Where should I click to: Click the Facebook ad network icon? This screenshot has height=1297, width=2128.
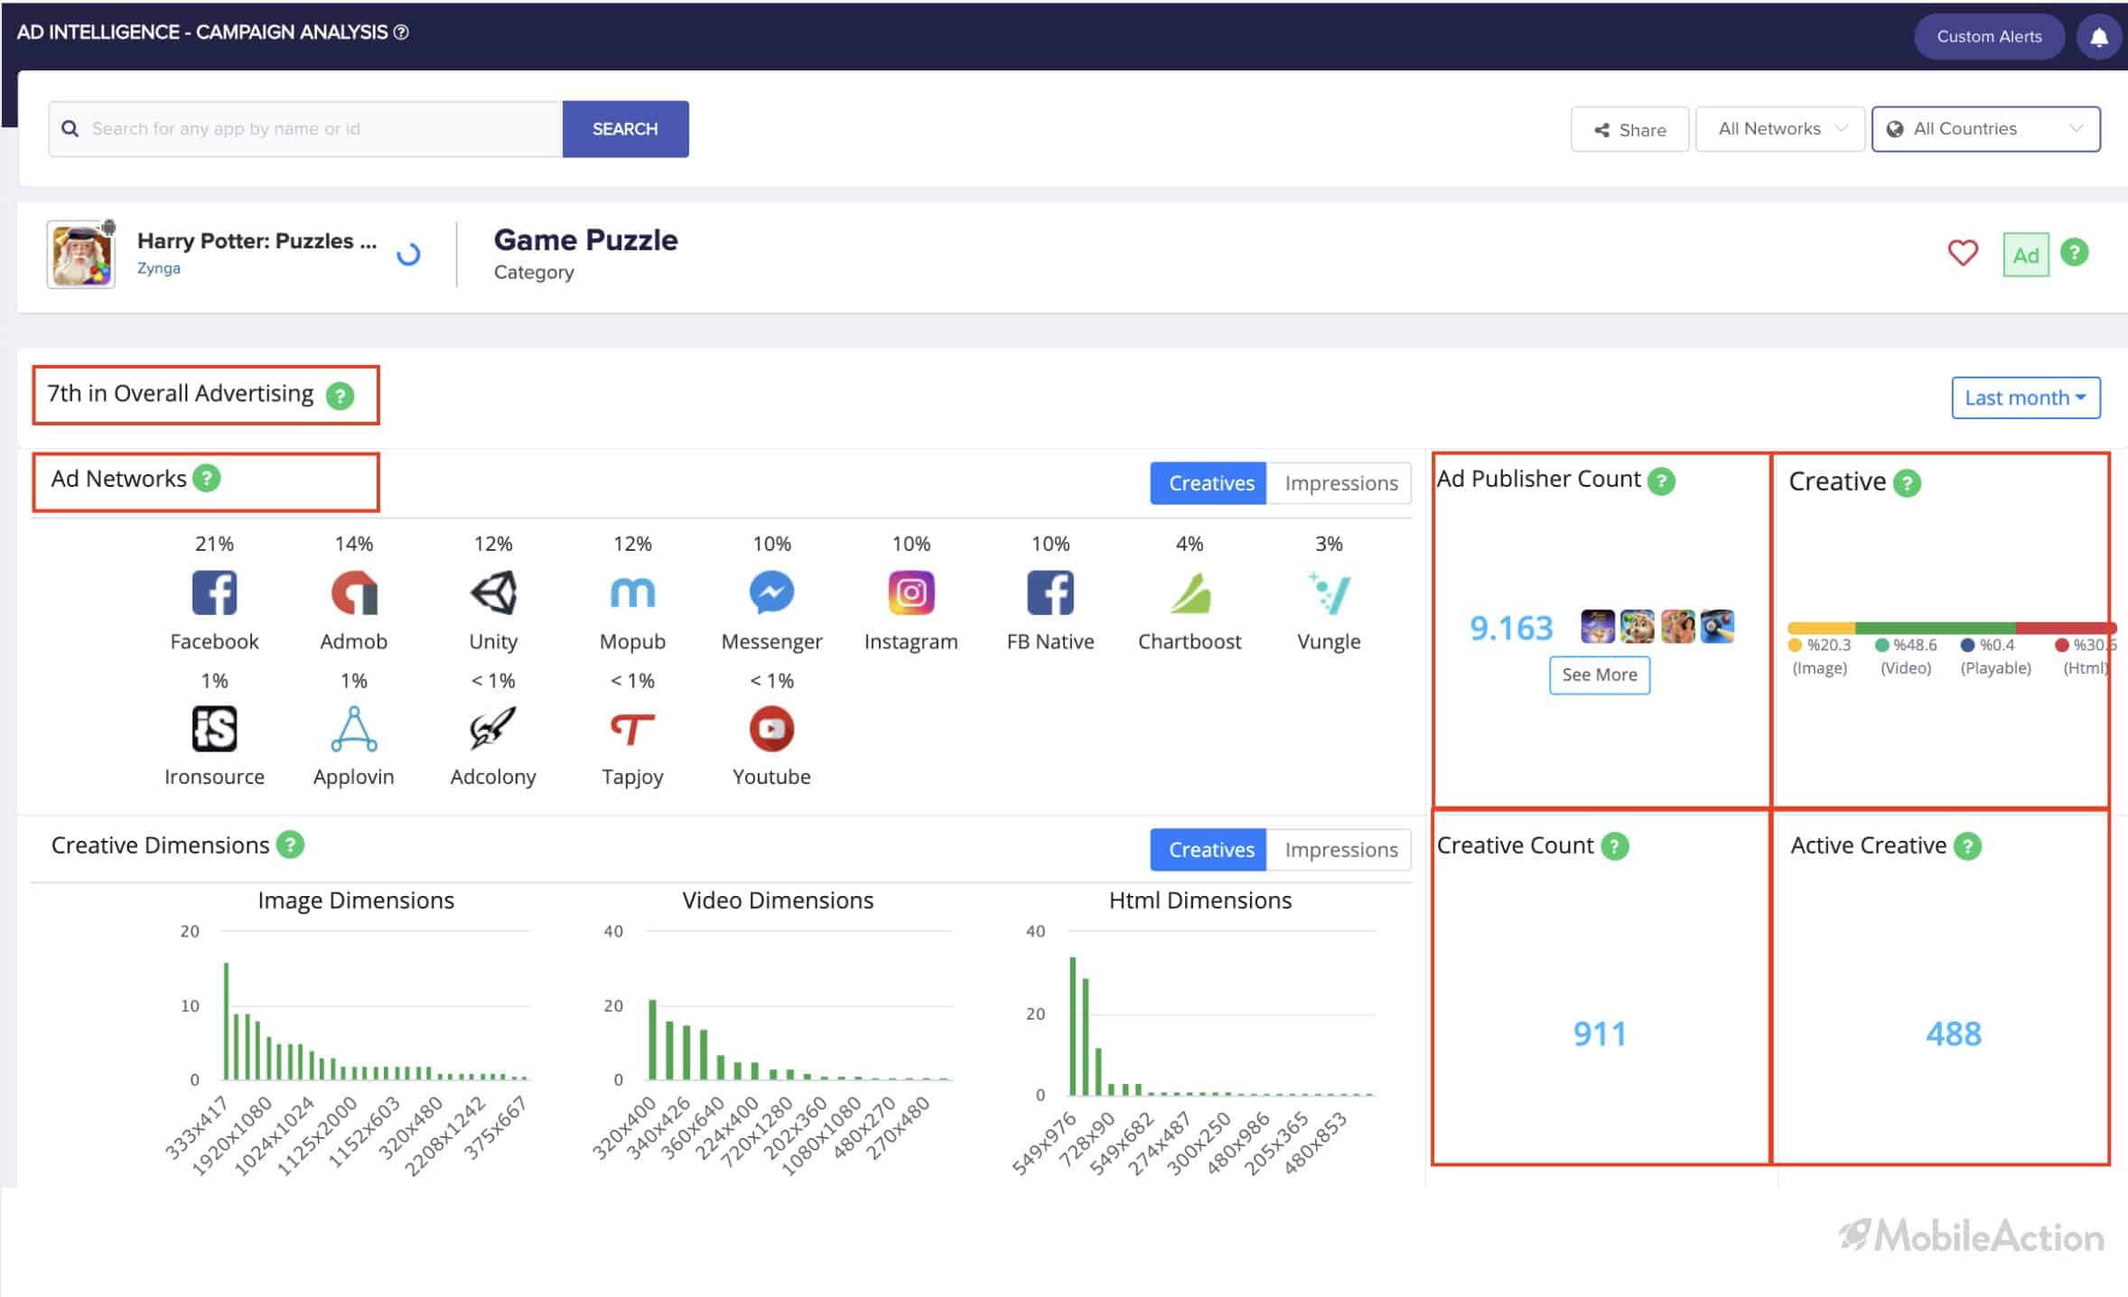214,593
